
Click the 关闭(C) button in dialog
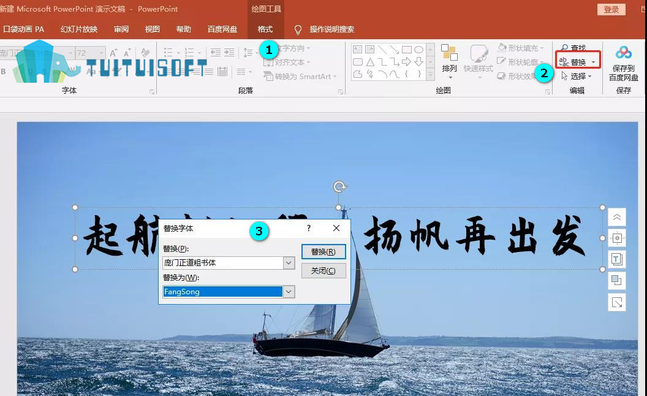pyautogui.click(x=323, y=271)
